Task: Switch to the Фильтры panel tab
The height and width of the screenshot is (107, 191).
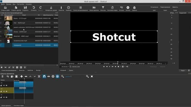Action: point(22,70)
